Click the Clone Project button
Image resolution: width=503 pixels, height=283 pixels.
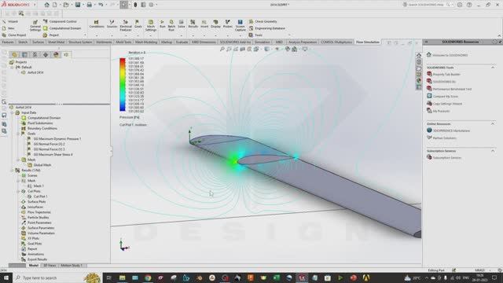(14, 35)
